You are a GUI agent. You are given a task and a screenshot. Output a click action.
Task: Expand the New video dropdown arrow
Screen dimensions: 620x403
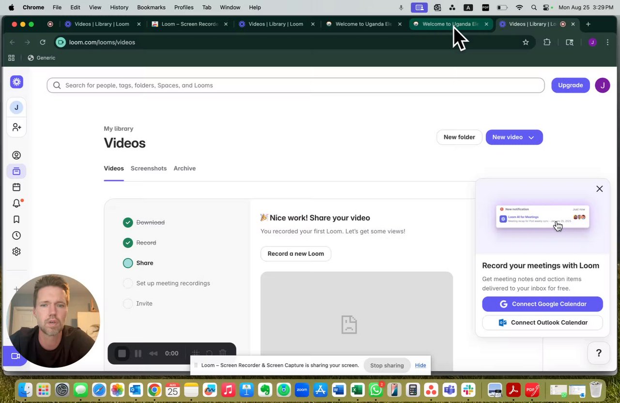(531, 138)
